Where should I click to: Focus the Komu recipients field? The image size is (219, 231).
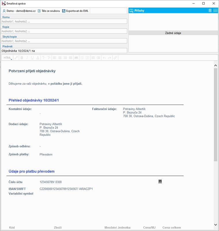coord(64,21)
